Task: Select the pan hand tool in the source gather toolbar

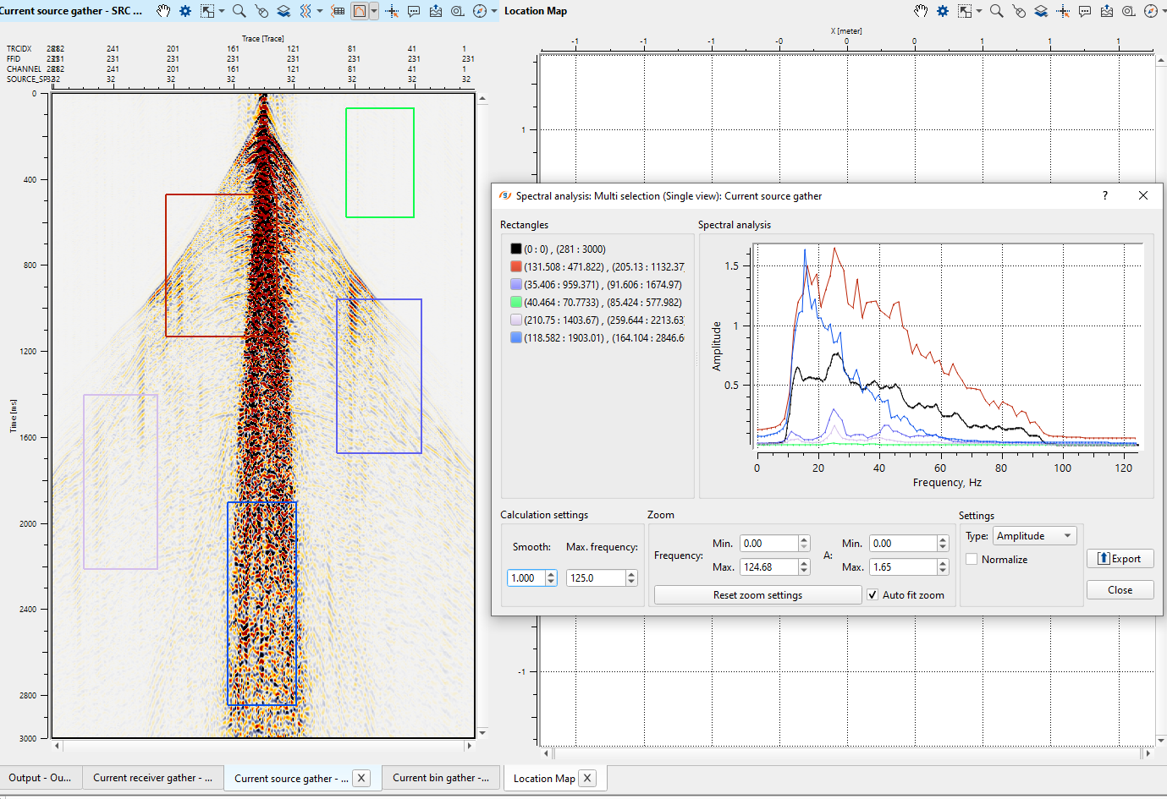Action: [163, 11]
